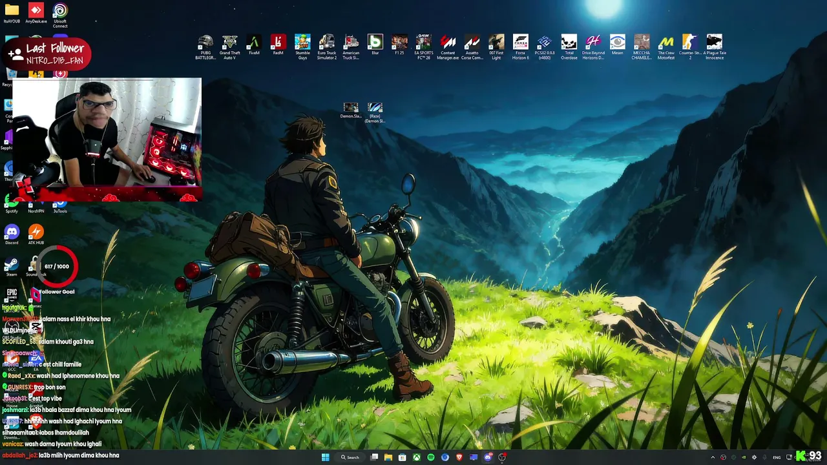Select the Epic Games desktop shortcut
Screen dimensions: 827x465
pyautogui.click(x=12, y=295)
